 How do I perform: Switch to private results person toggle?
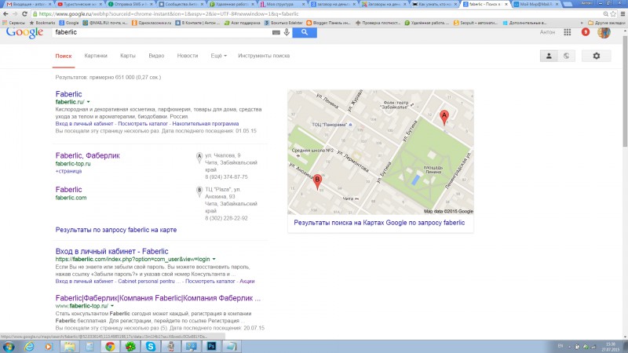click(549, 56)
